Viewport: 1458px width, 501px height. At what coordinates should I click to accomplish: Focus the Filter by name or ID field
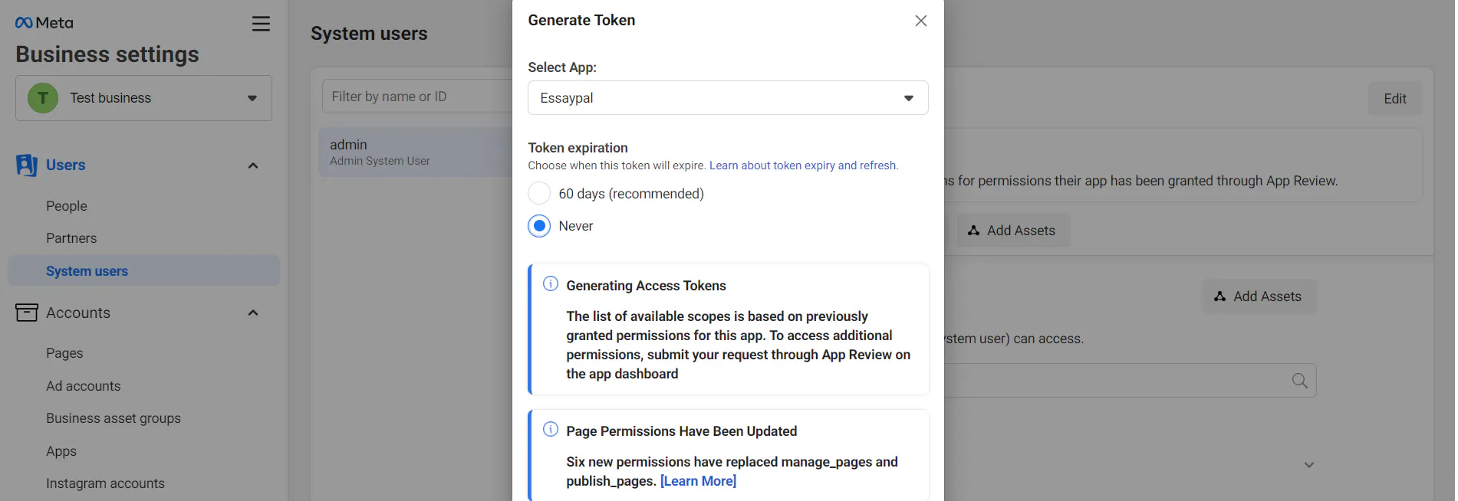414,97
